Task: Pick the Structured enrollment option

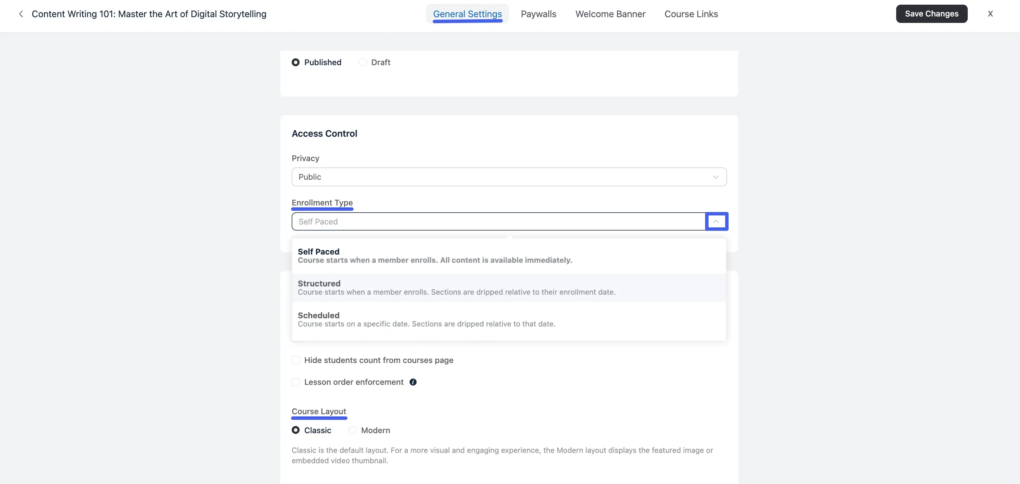Action: (509, 287)
